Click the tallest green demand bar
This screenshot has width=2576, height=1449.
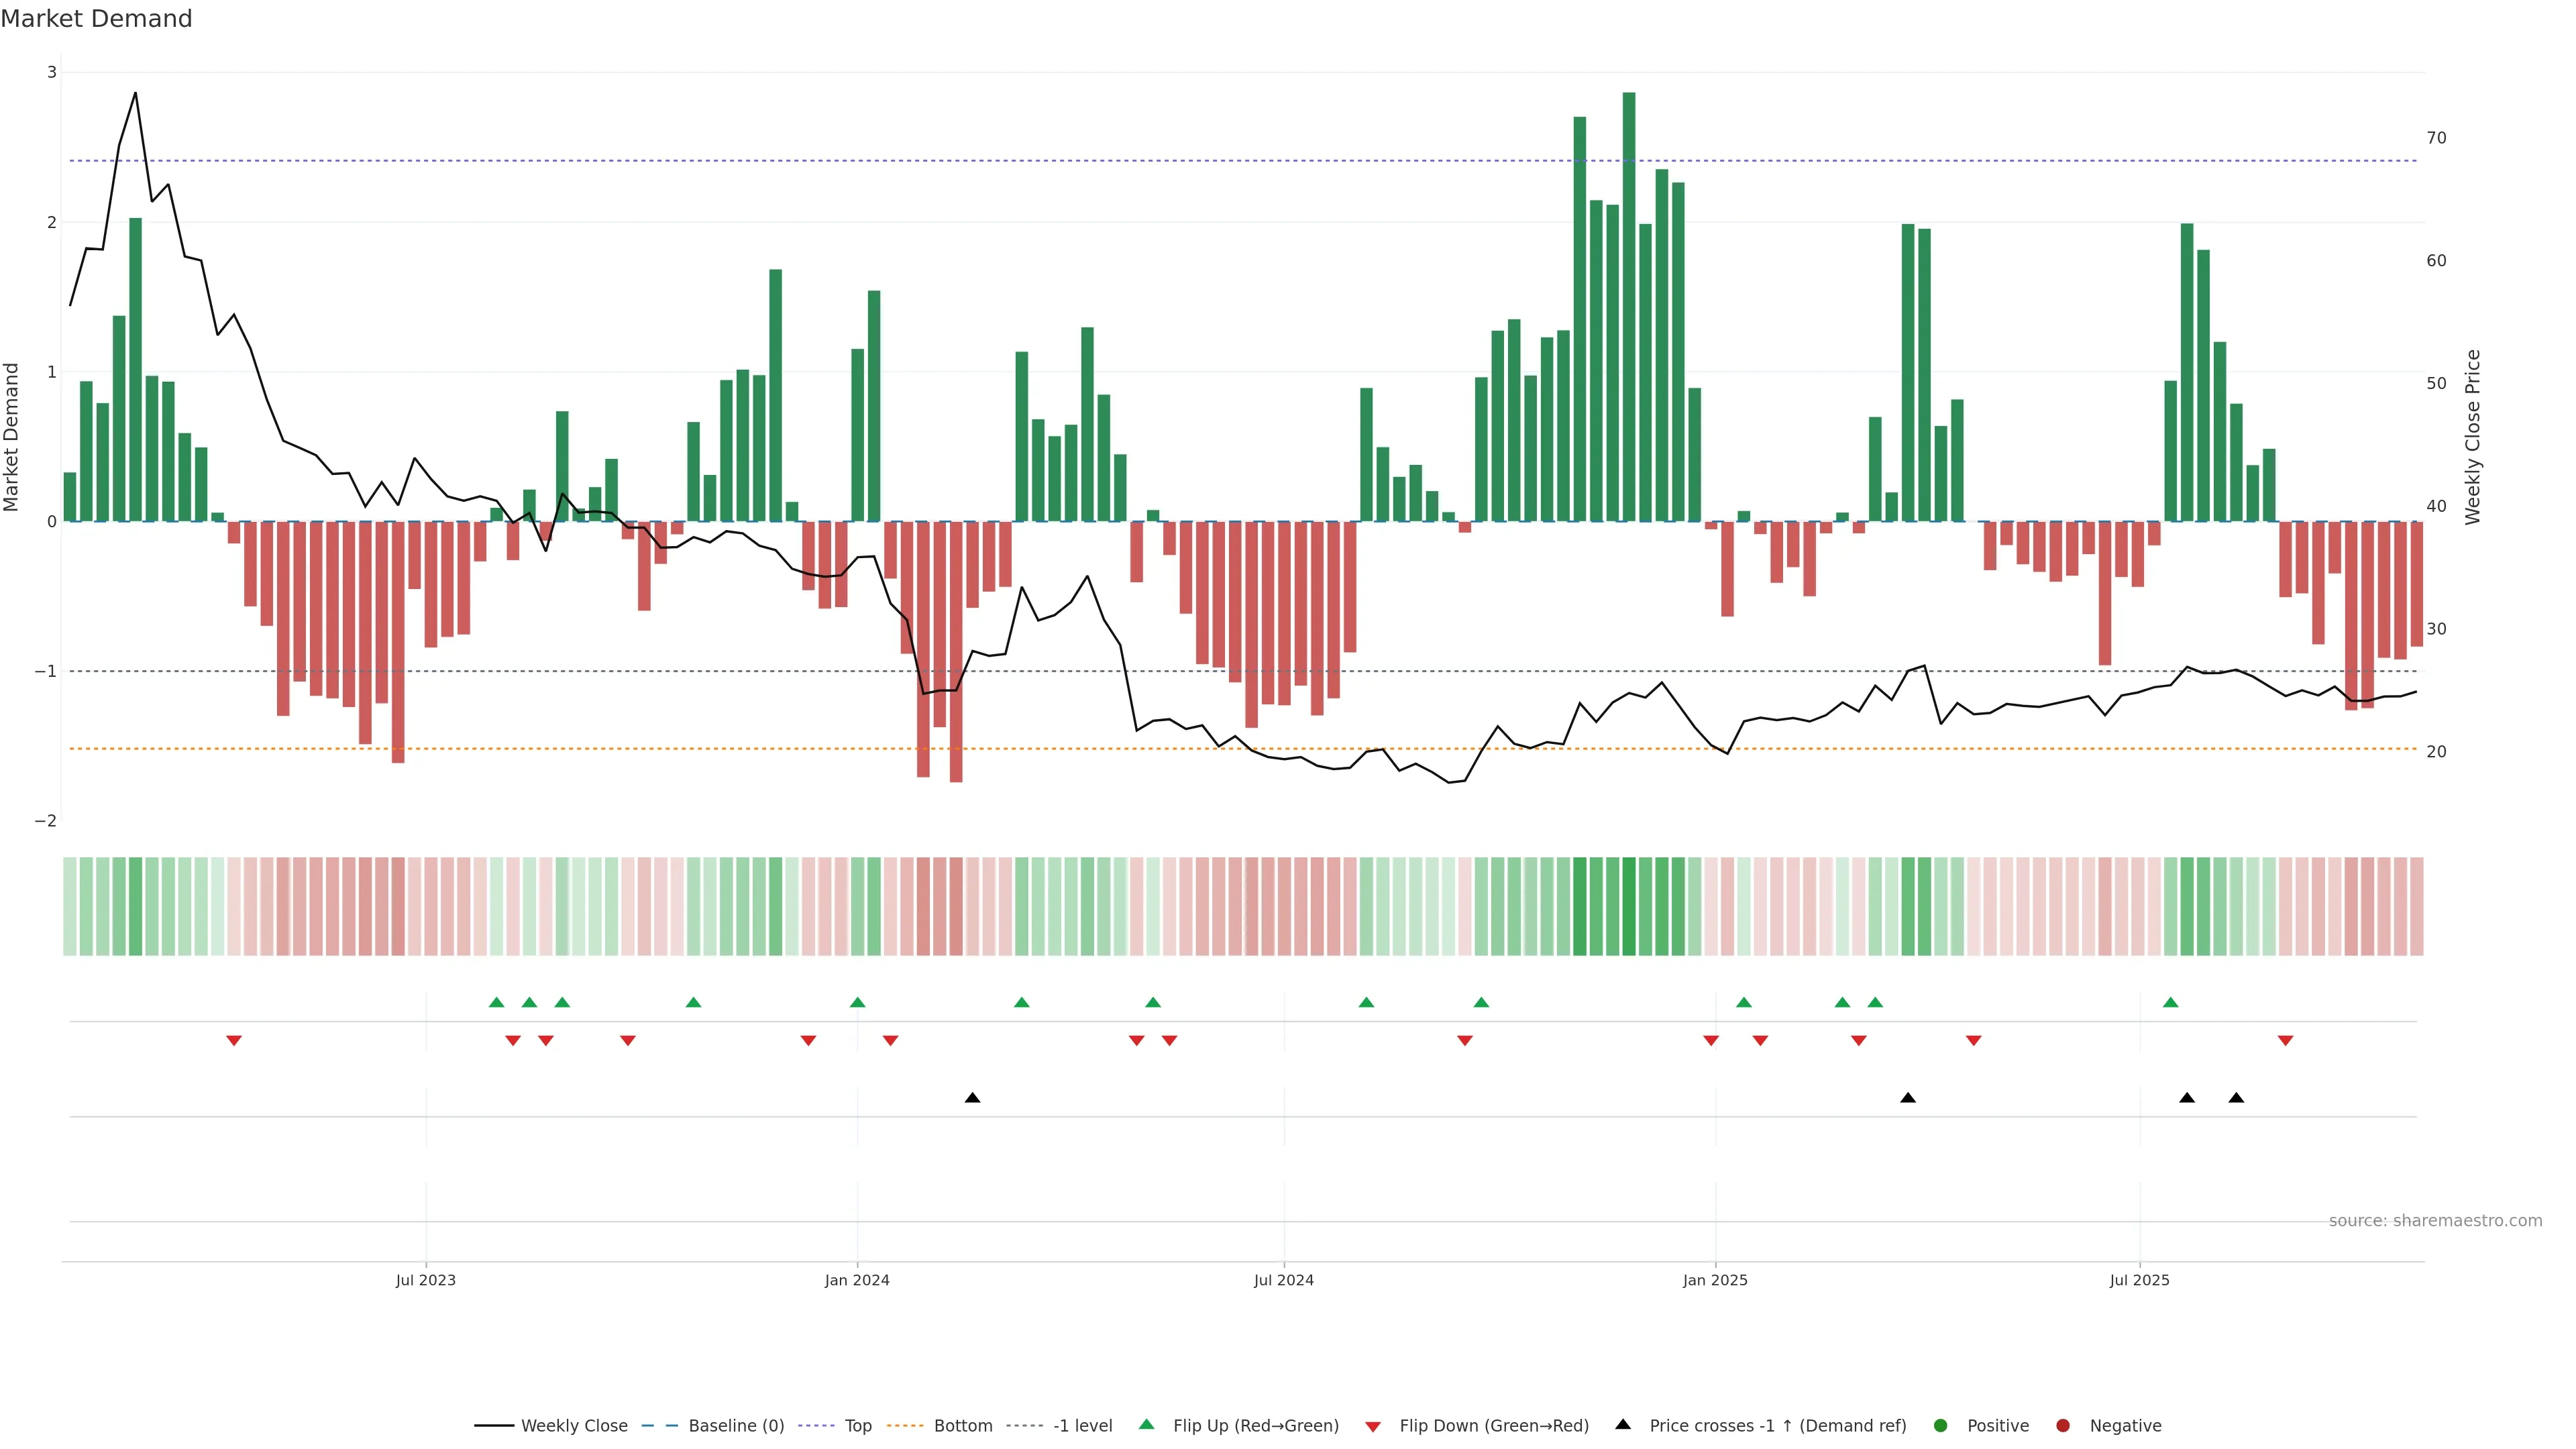pyautogui.click(x=1629, y=300)
